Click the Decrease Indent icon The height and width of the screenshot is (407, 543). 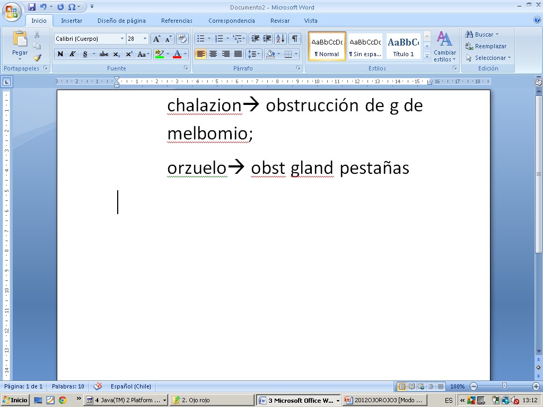(255, 39)
